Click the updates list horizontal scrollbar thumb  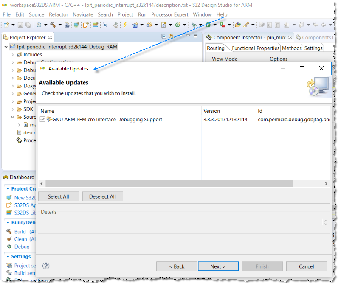pos(169,183)
